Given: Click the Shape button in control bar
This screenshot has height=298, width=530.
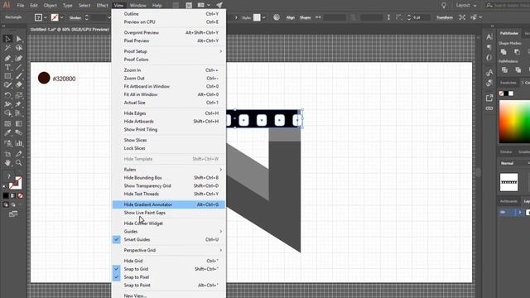Looking at the screenshot, I should pos(306,17).
